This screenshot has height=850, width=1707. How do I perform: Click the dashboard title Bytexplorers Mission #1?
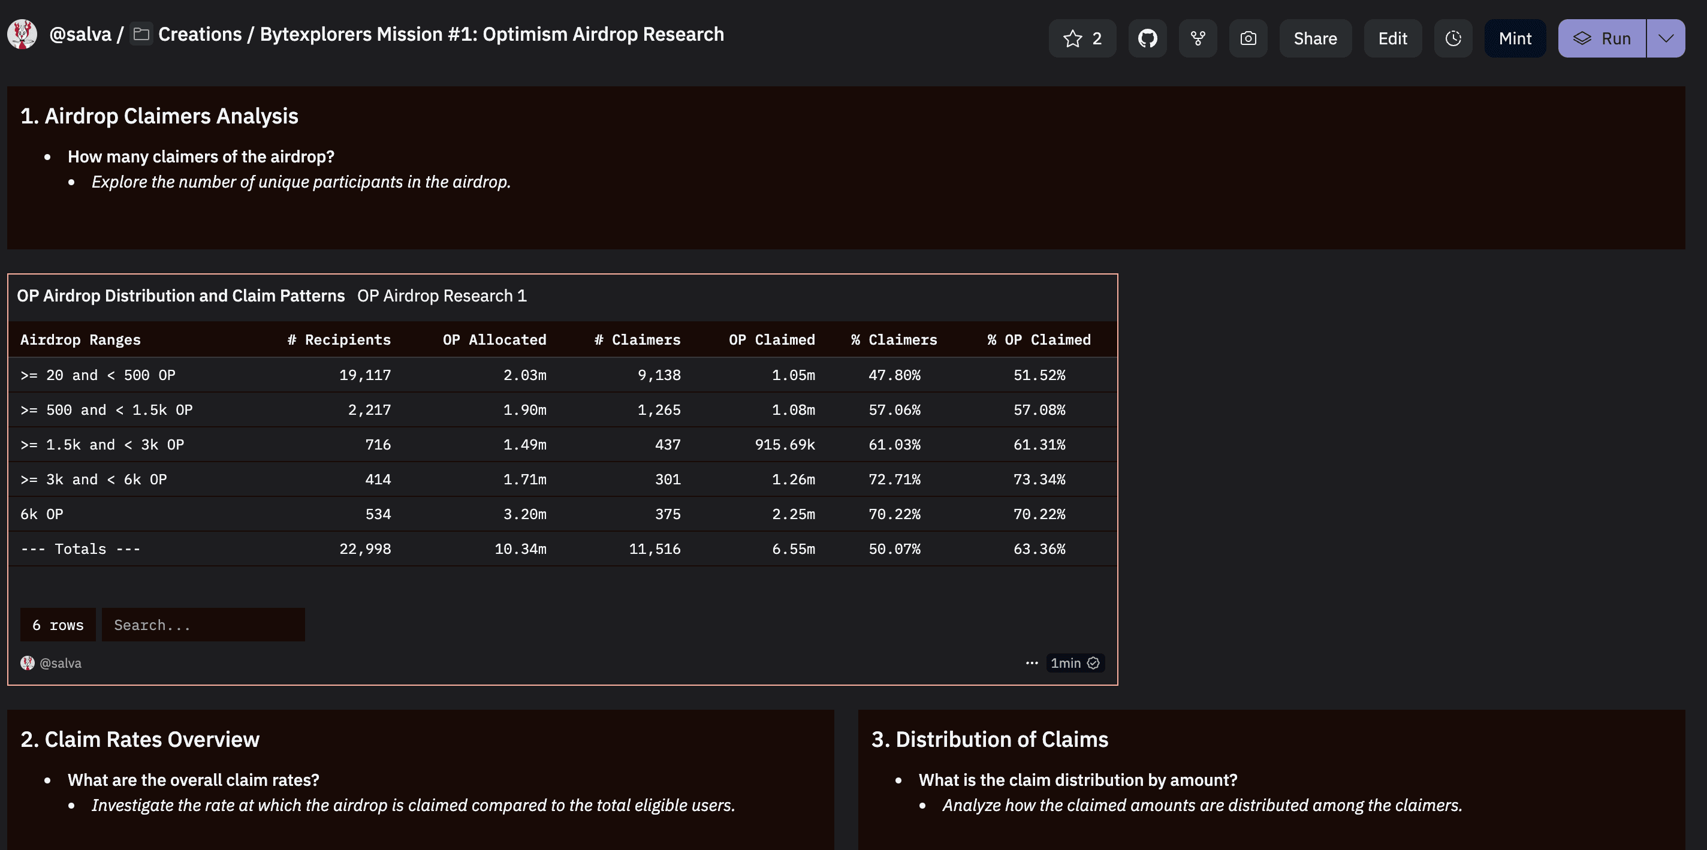point(491,34)
